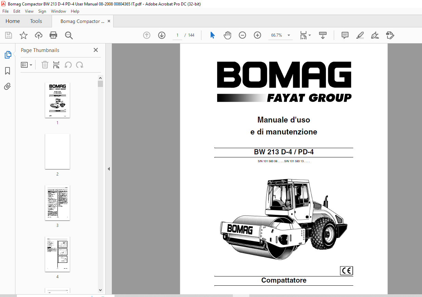Switch to the Home tab
The height and width of the screenshot is (297, 422).
point(13,21)
